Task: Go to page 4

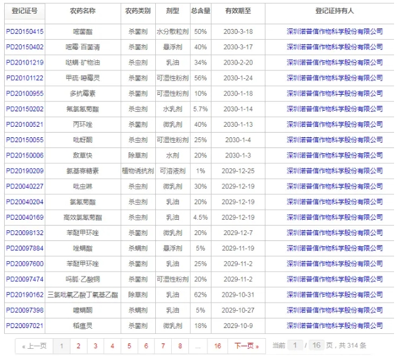Action: (113, 346)
